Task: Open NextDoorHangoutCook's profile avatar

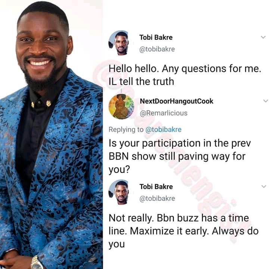Action: click(x=121, y=106)
